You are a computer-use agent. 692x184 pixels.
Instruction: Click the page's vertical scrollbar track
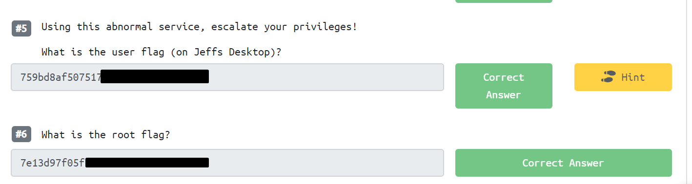click(x=689, y=92)
